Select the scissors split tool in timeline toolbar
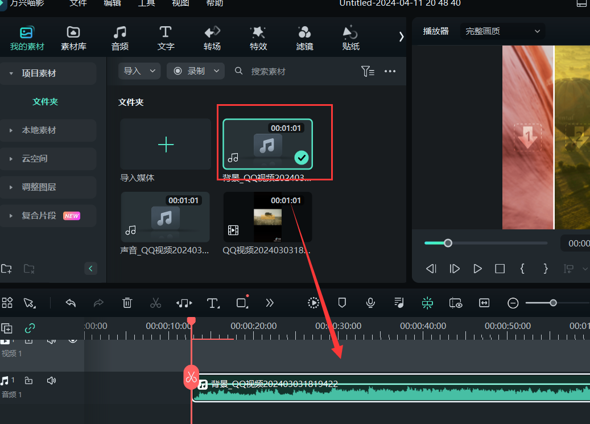 click(x=155, y=303)
